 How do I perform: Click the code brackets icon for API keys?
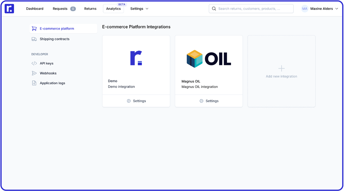click(34, 63)
